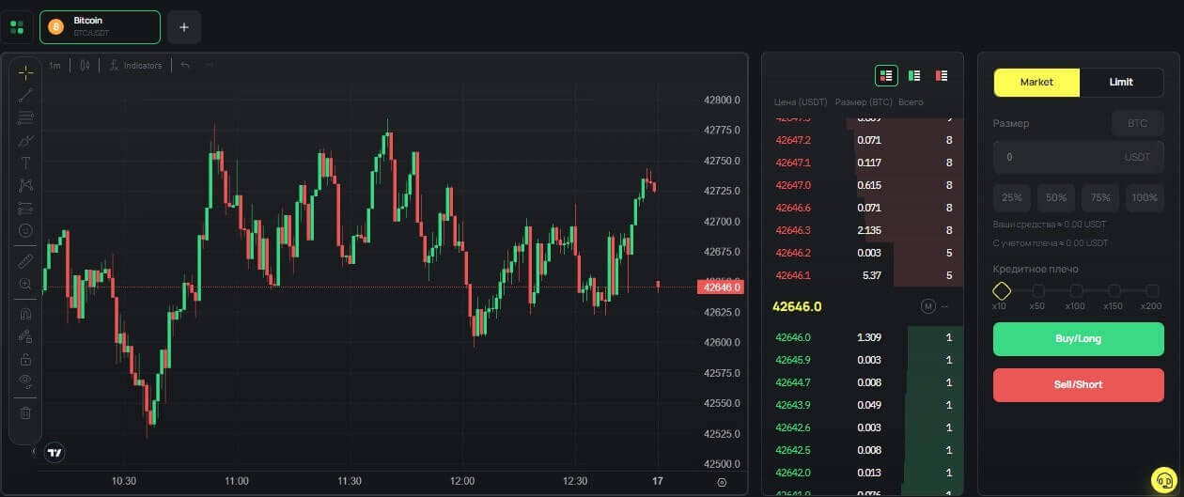This screenshot has width=1184, height=497.
Task: Toggle drawings visibility with the eye icon
Action: click(x=25, y=381)
